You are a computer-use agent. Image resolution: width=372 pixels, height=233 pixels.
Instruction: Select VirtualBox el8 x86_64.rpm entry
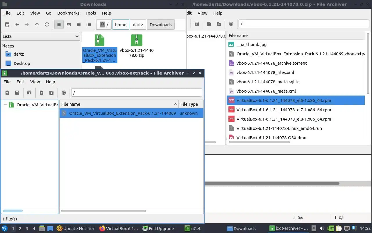tap(296, 119)
